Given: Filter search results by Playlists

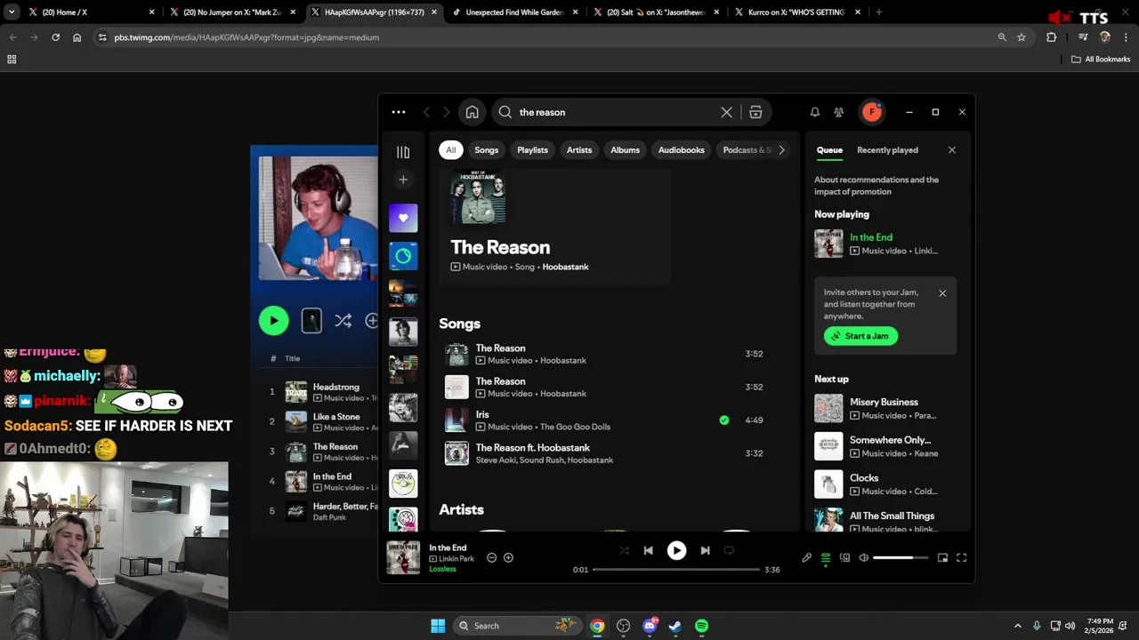Looking at the screenshot, I should point(532,150).
